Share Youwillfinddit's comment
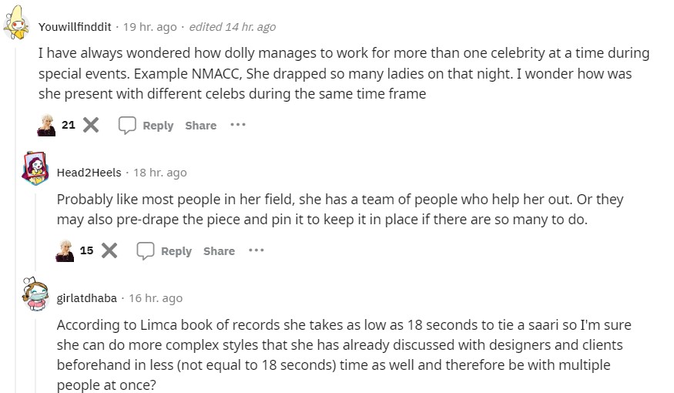Viewport: 674px width, 393px height. point(200,126)
